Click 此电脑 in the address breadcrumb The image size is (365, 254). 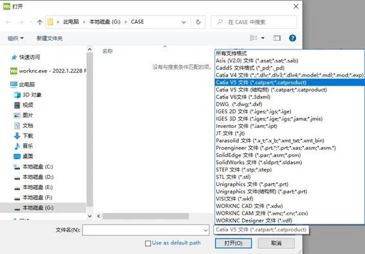[x=71, y=22]
